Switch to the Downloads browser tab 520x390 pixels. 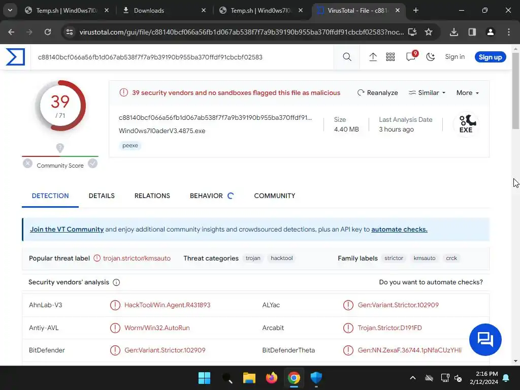click(x=164, y=10)
